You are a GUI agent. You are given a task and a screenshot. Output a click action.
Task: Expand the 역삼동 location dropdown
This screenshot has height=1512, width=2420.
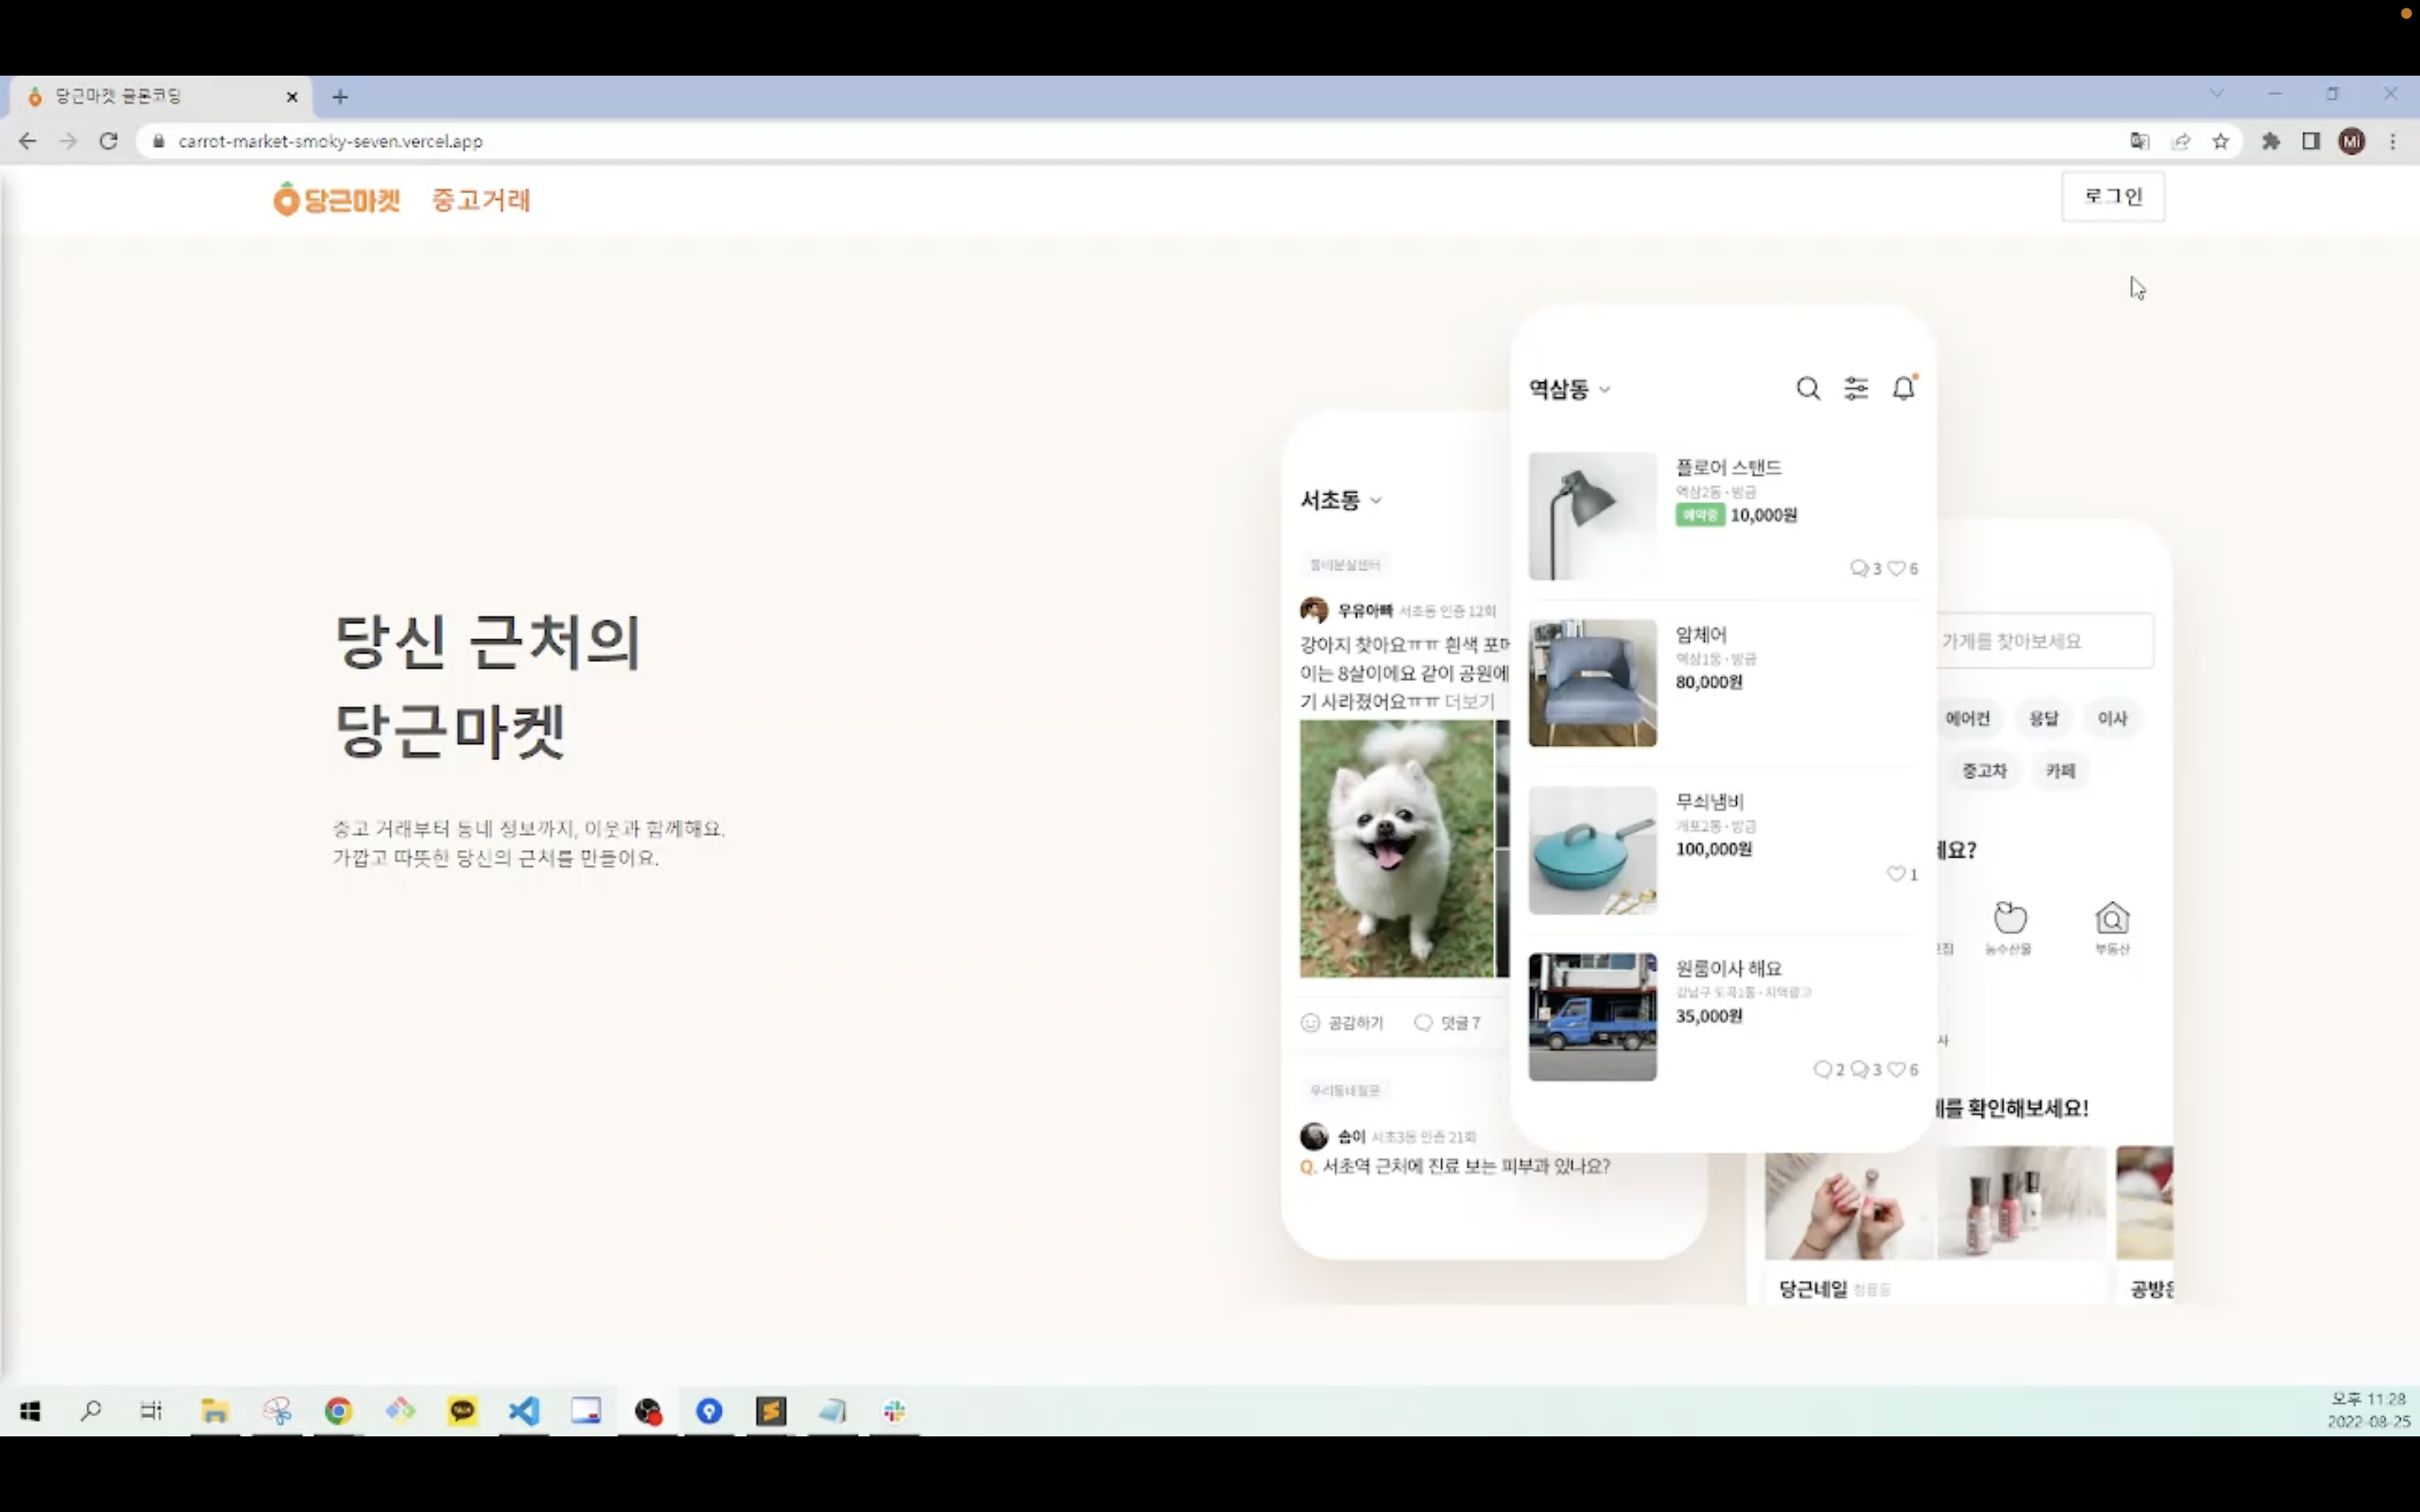point(1569,390)
